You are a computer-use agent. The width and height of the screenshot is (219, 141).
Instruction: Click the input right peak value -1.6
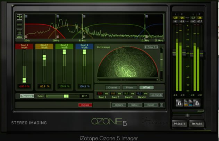coord(182,18)
